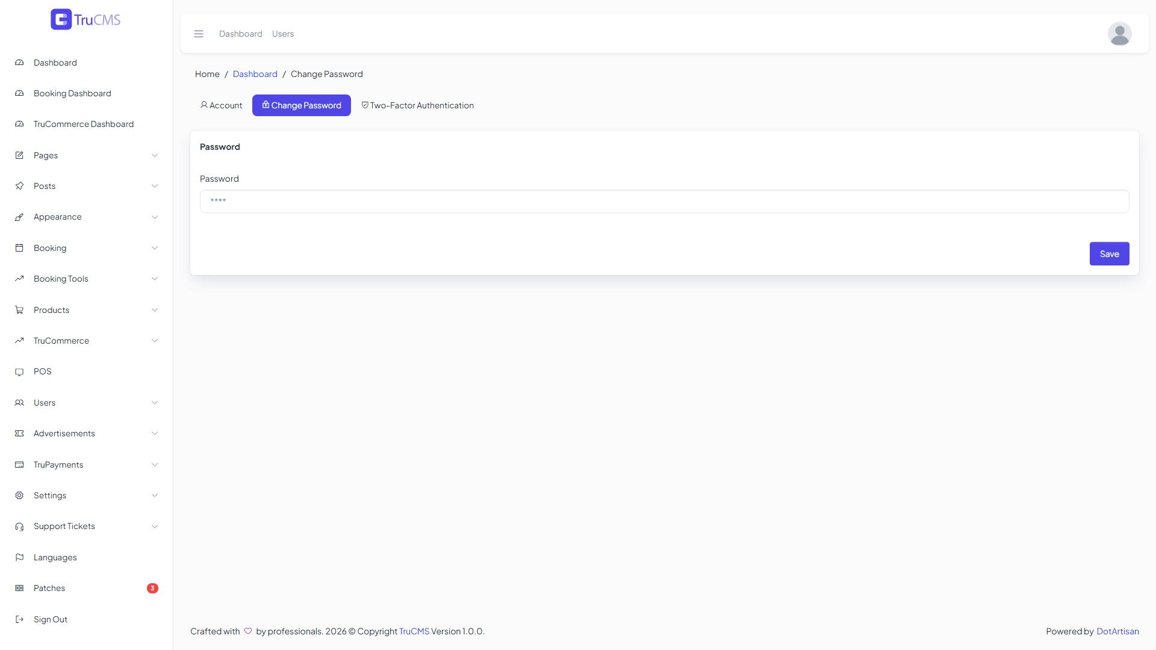This screenshot has width=1156, height=650.
Task: Click the Dashboard gauge icon in sidebar
Action: click(x=19, y=63)
